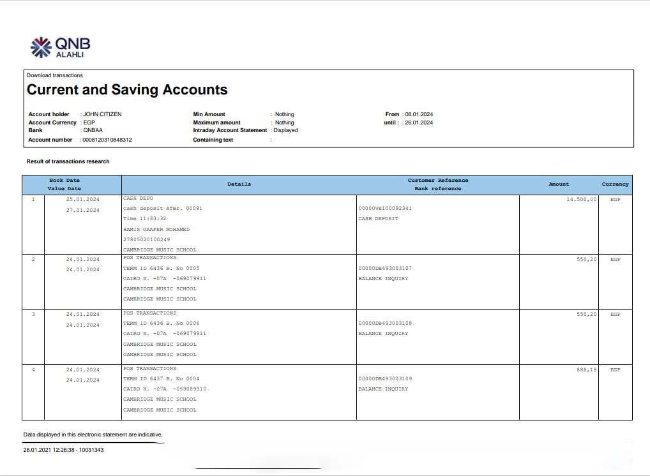Click the Result of transactions research label
Screen dimensions: 650x476
(x=66, y=161)
